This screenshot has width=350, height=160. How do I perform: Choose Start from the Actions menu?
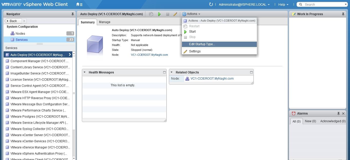tap(192, 32)
